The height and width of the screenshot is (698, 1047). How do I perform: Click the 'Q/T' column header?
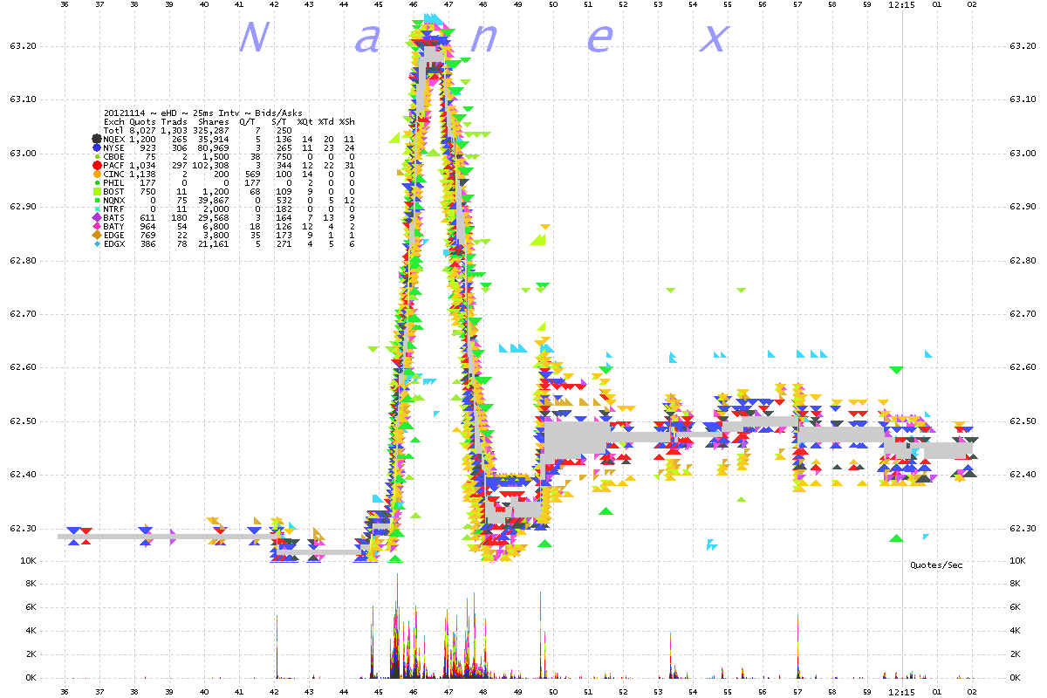click(248, 122)
